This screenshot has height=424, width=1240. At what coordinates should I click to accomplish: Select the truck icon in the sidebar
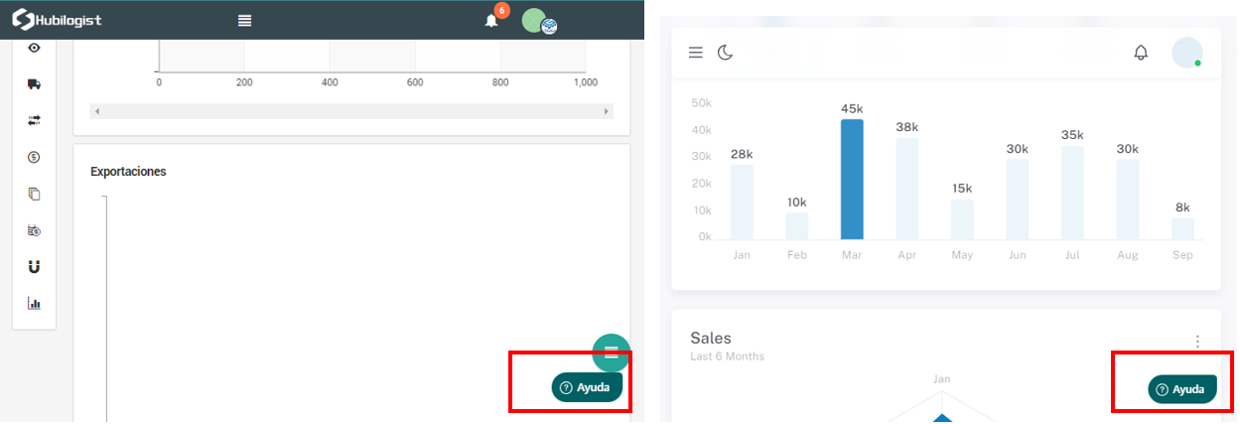(x=35, y=84)
